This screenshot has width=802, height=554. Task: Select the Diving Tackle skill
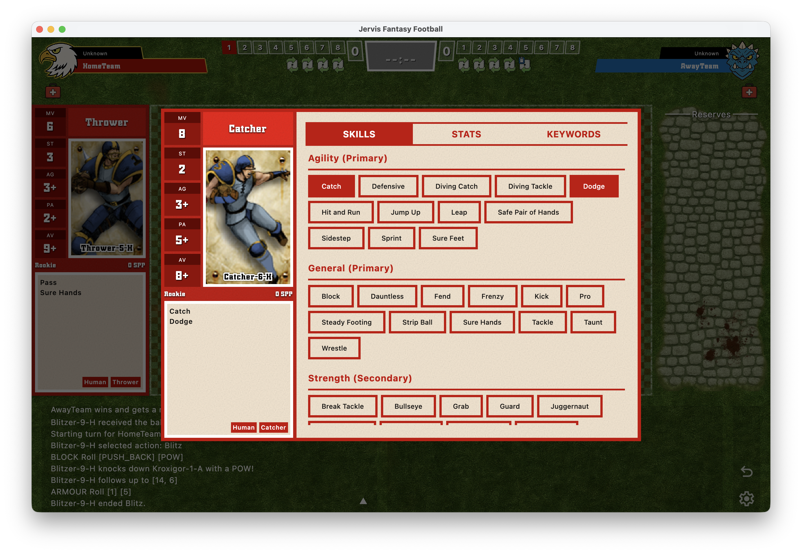click(530, 186)
